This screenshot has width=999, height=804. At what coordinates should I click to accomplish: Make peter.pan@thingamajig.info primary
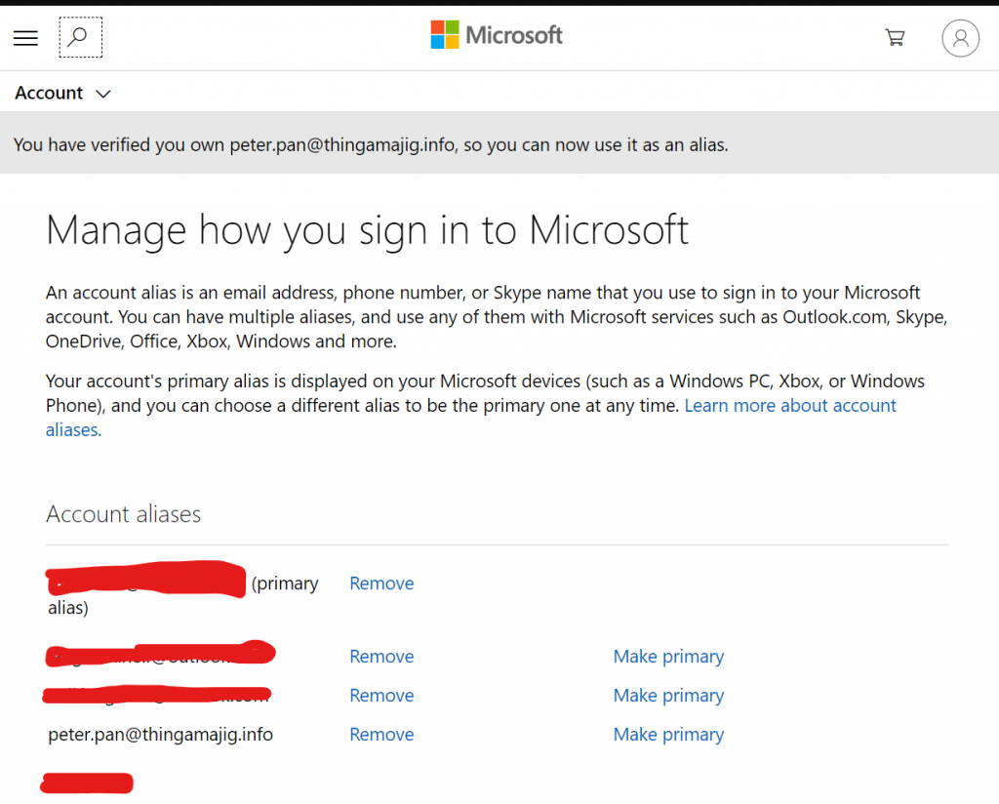tap(668, 735)
